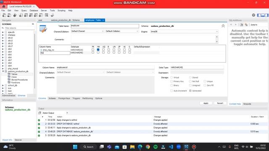Select the Virtual storage radio button
Image resolution: width=269 pixels, height=151 pixels.
171,77
